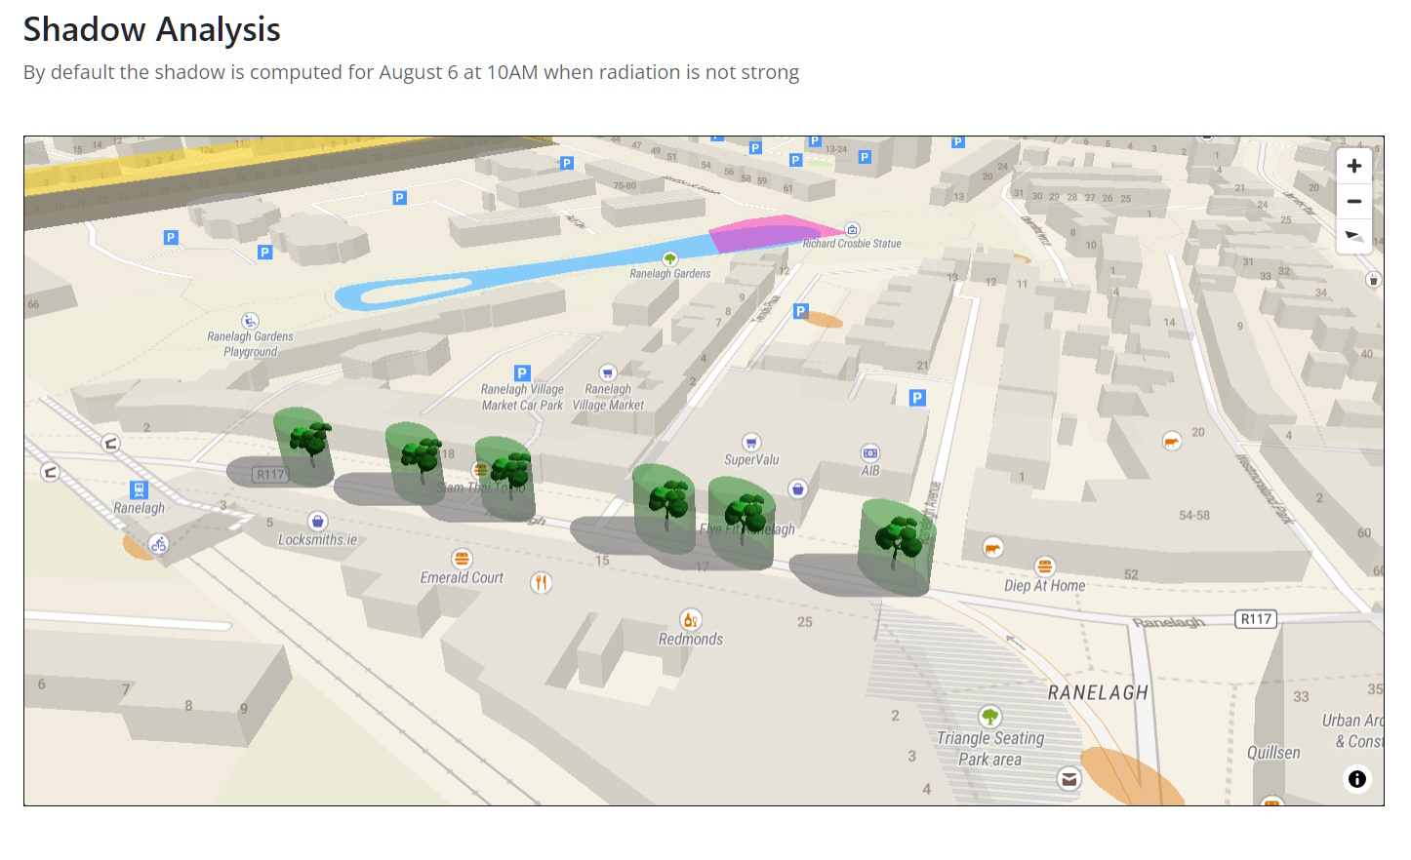The image size is (1411, 860).
Task: Click the 'Shadow Analysis' heading
Action: (x=152, y=29)
